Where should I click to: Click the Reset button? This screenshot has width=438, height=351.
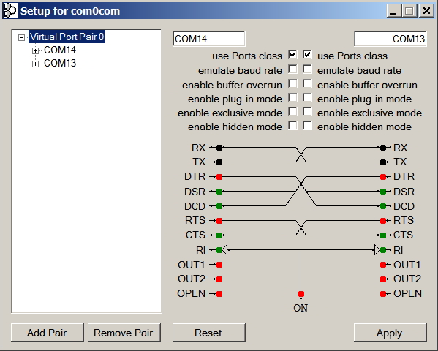click(x=209, y=333)
